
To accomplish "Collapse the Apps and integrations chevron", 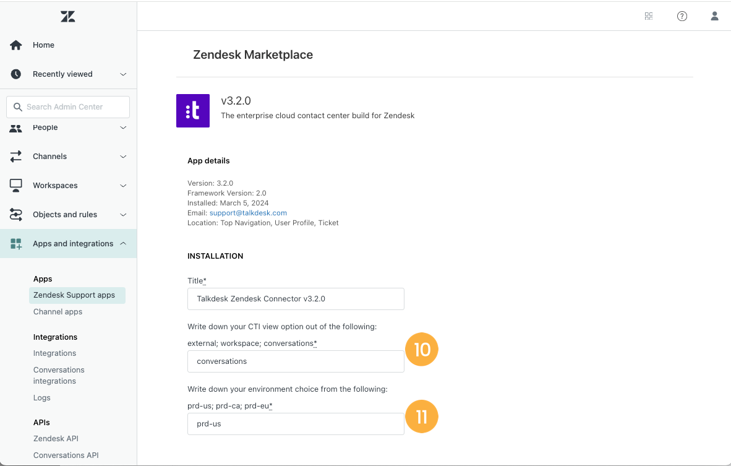I will tap(123, 243).
